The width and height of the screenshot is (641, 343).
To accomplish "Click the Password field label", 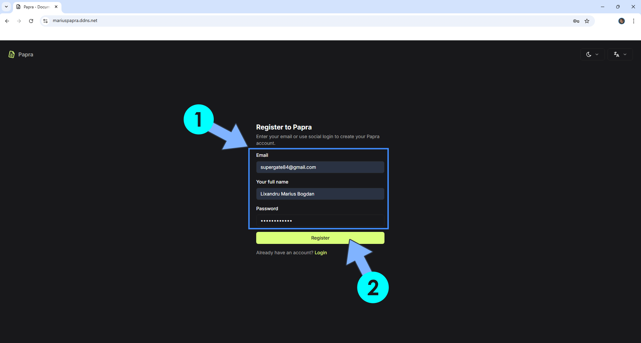I will [267, 209].
